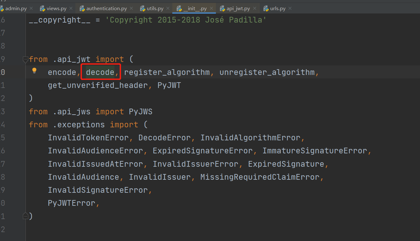Open the urls.py editor tab
This screenshot has height=241, width=420.
278,9
